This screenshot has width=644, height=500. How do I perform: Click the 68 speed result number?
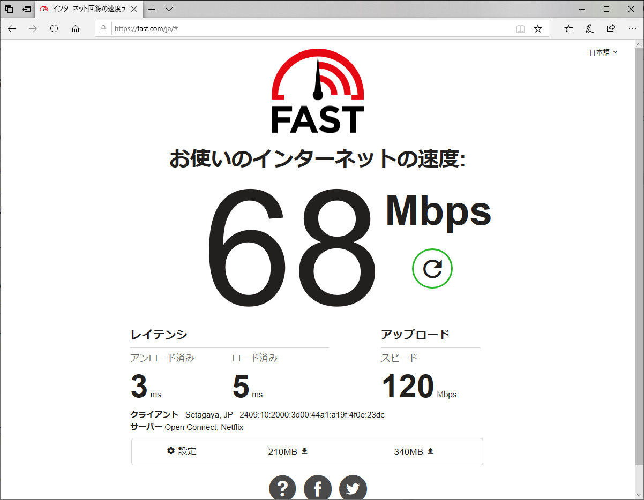tap(292, 248)
